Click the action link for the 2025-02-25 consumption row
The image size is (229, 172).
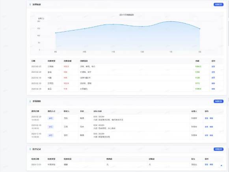(x=213, y=66)
